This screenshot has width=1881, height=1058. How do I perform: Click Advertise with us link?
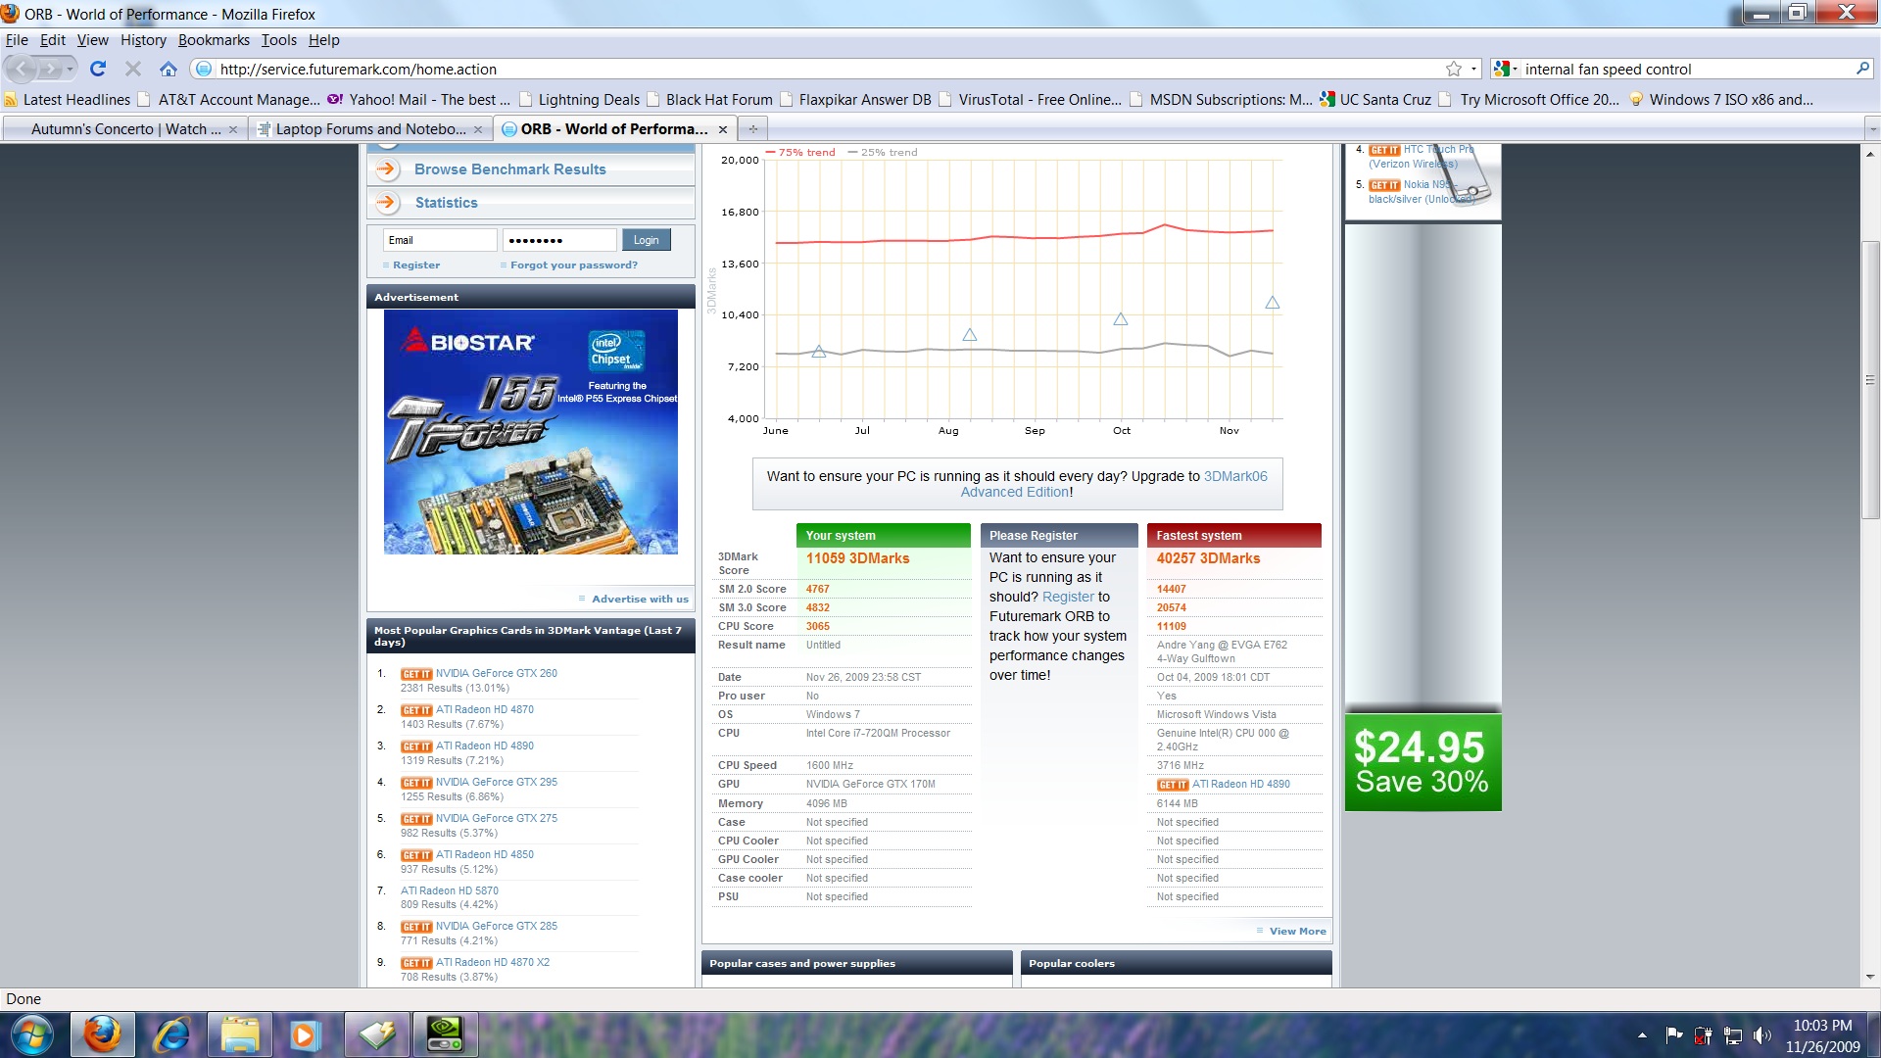coord(640,599)
